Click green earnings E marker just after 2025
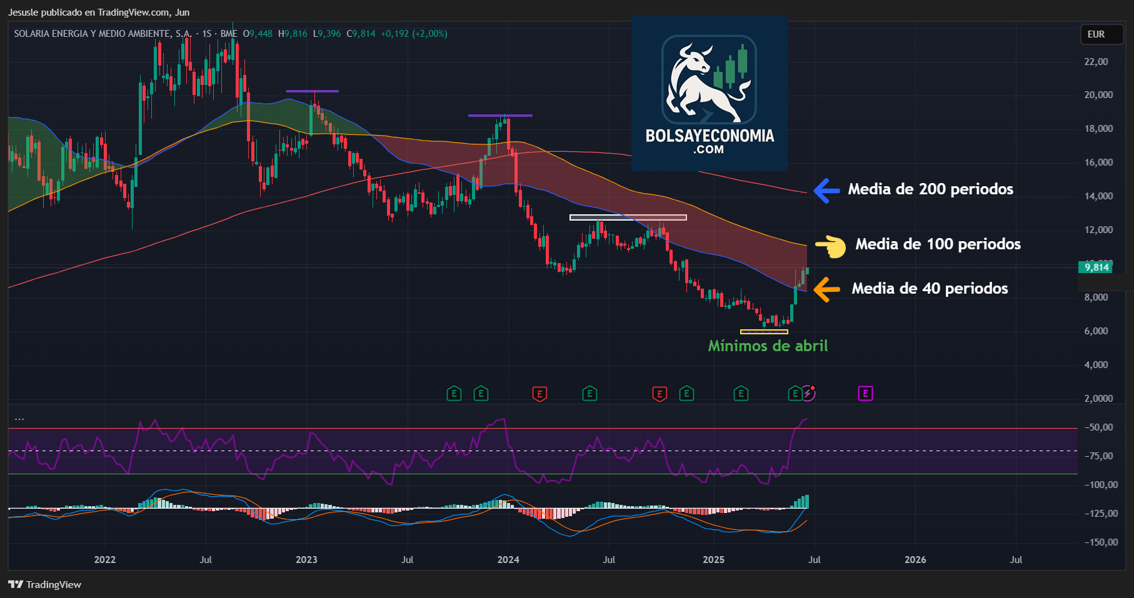 pos(741,394)
